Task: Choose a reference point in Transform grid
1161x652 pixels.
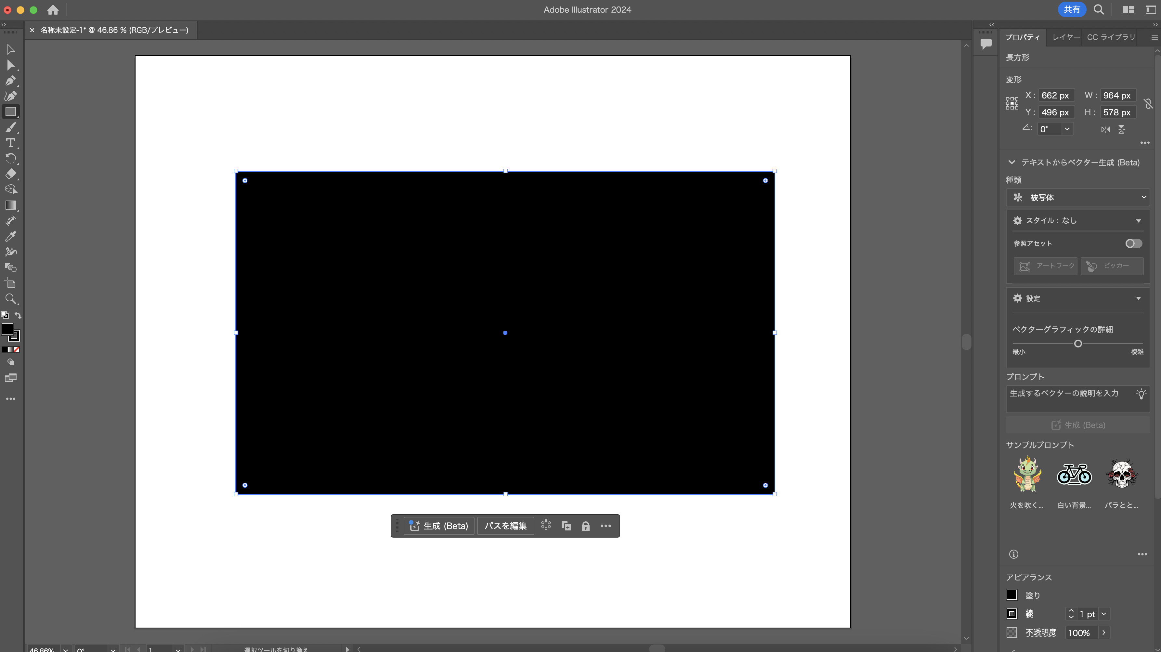Action: click(1012, 103)
